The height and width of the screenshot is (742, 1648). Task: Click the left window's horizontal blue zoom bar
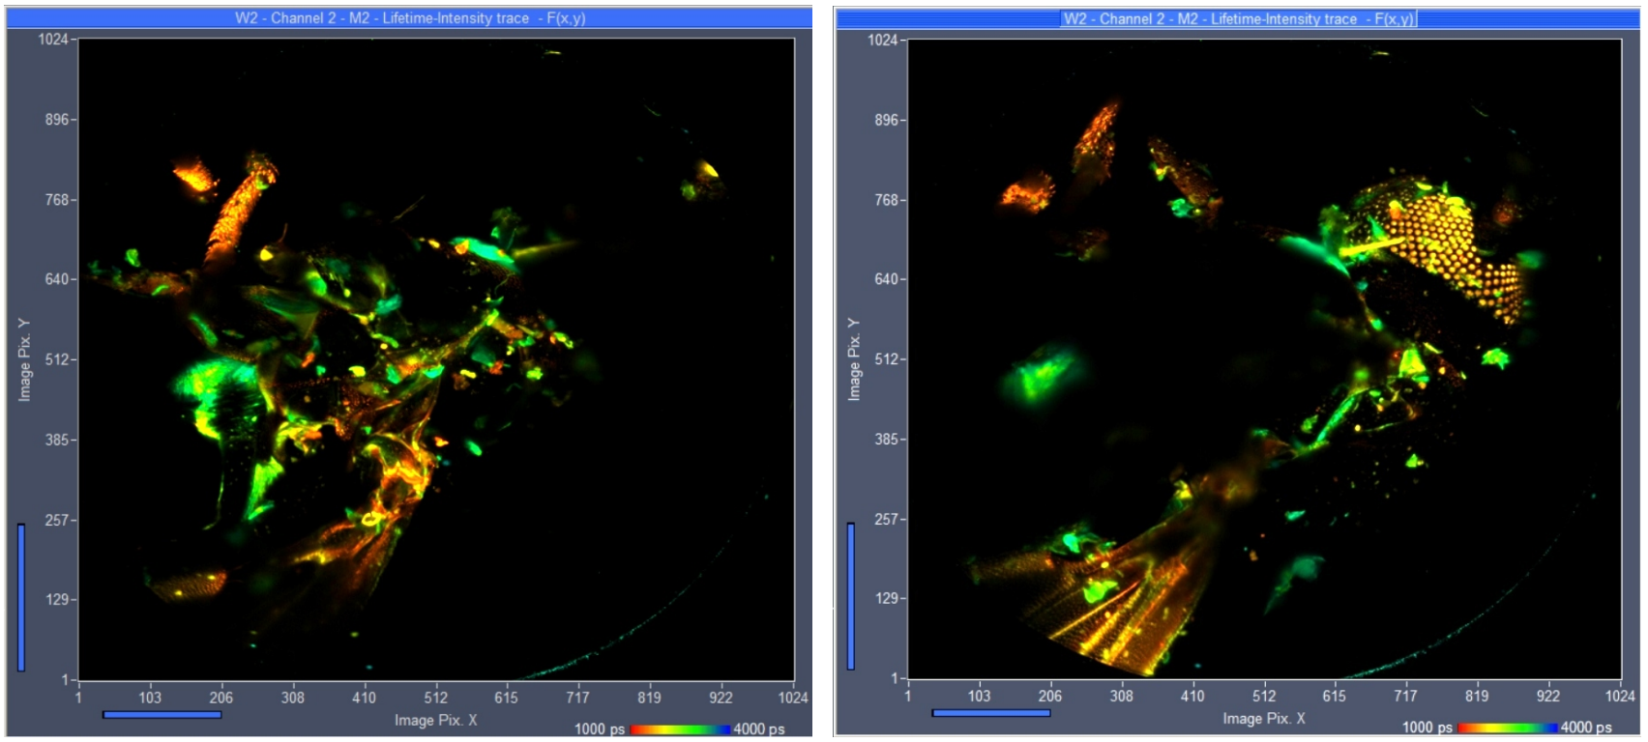click(x=162, y=715)
